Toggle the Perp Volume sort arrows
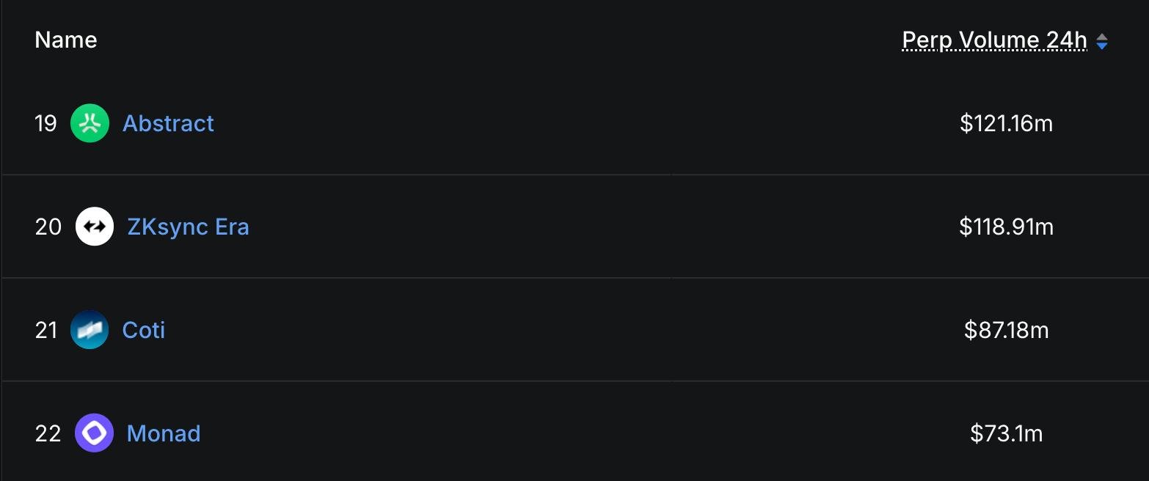The width and height of the screenshot is (1149, 481). (1101, 42)
